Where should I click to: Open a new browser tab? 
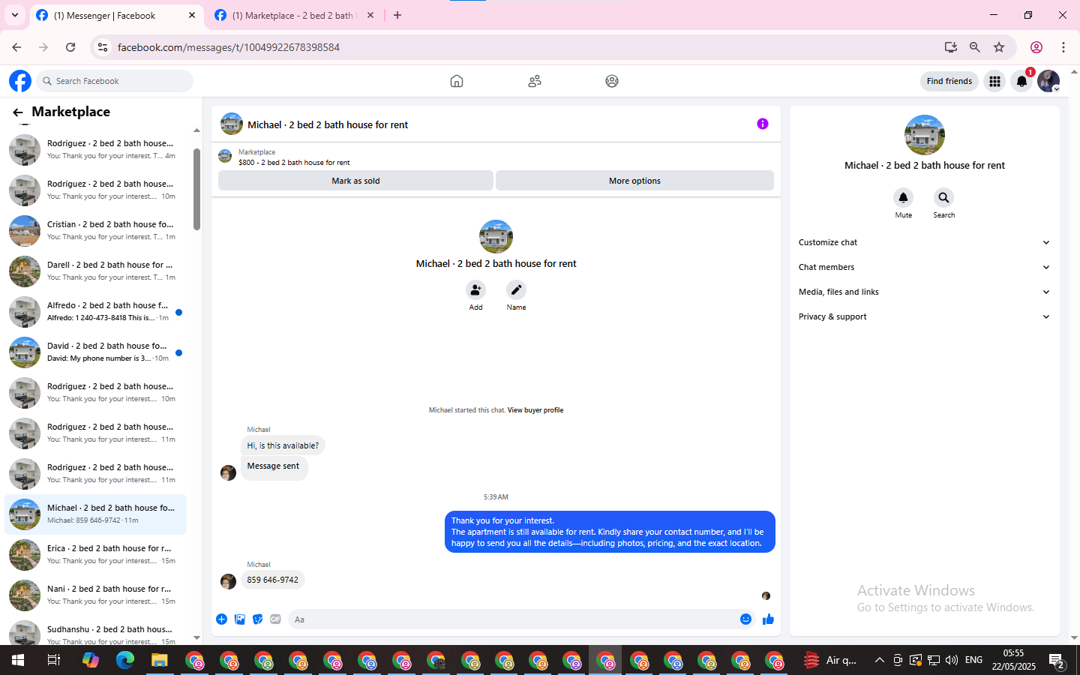pos(397,15)
